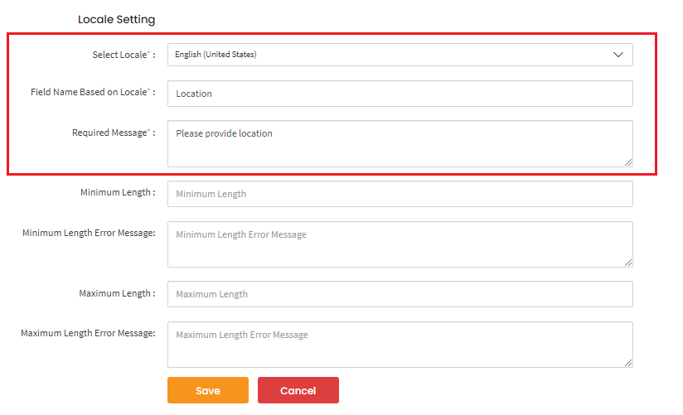Viewport: 683px width, 415px height.
Task: Click the "Minimum Length :" label text
Action: click(117, 192)
